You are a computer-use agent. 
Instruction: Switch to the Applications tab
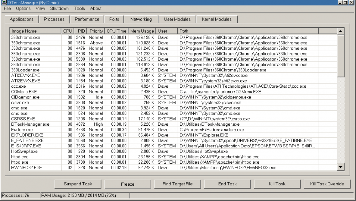[22, 19]
